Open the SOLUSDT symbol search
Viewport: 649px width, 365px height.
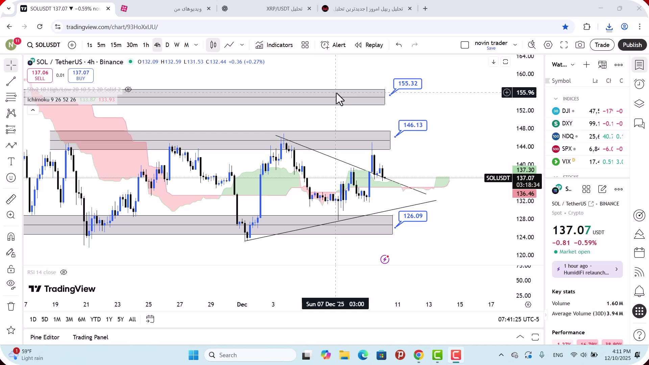pyautogui.click(x=44, y=45)
